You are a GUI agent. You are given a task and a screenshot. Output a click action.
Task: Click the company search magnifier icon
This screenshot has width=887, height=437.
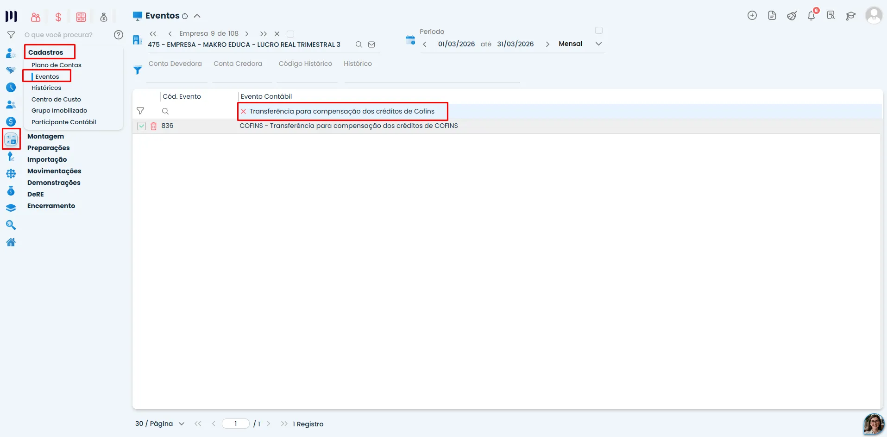(359, 44)
